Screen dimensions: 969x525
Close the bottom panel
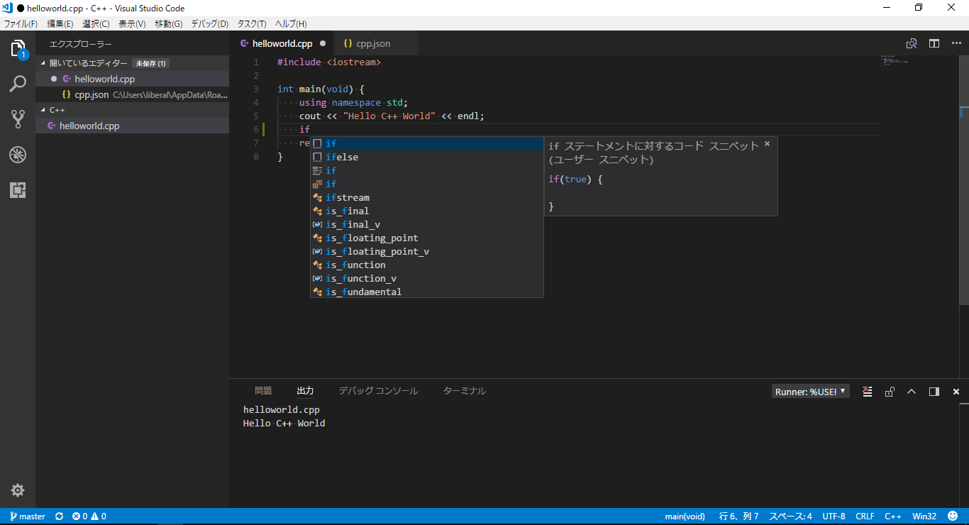[x=956, y=392]
